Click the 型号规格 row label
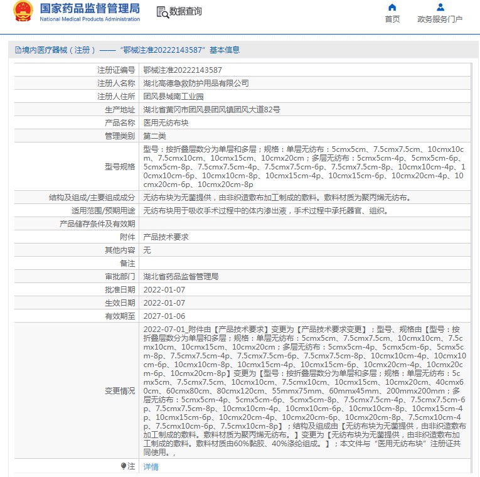This screenshot has width=480, height=477. [120, 166]
